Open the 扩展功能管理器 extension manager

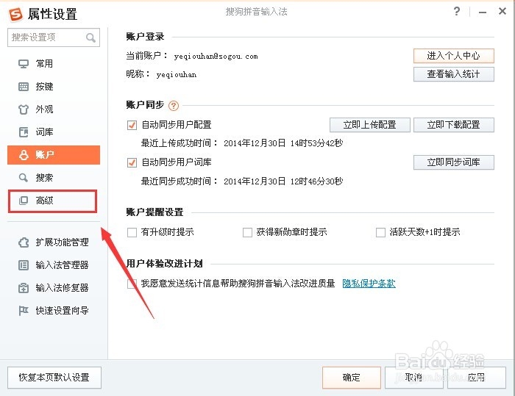tap(62, 242)
